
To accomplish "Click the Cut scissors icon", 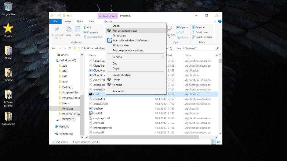I will 85,27.
